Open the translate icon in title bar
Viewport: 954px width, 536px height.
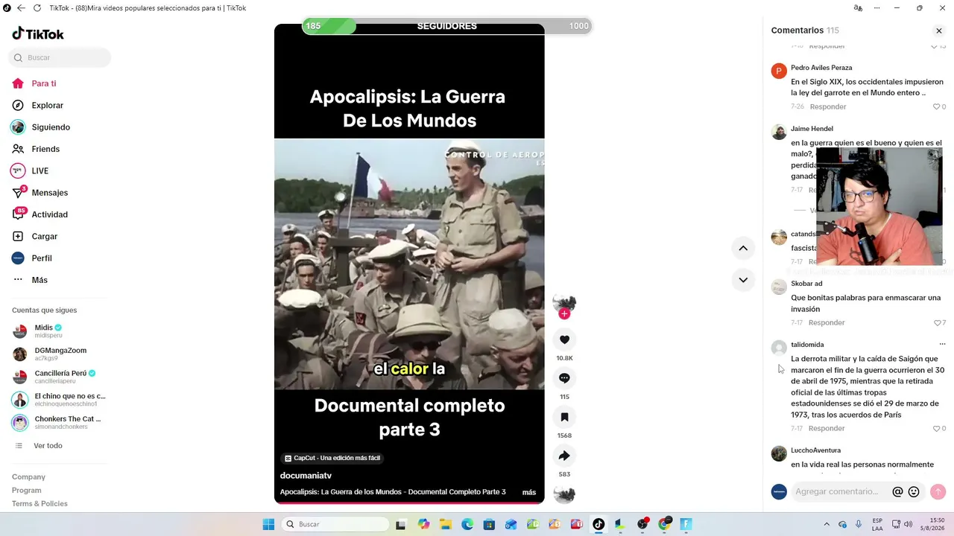858,8
